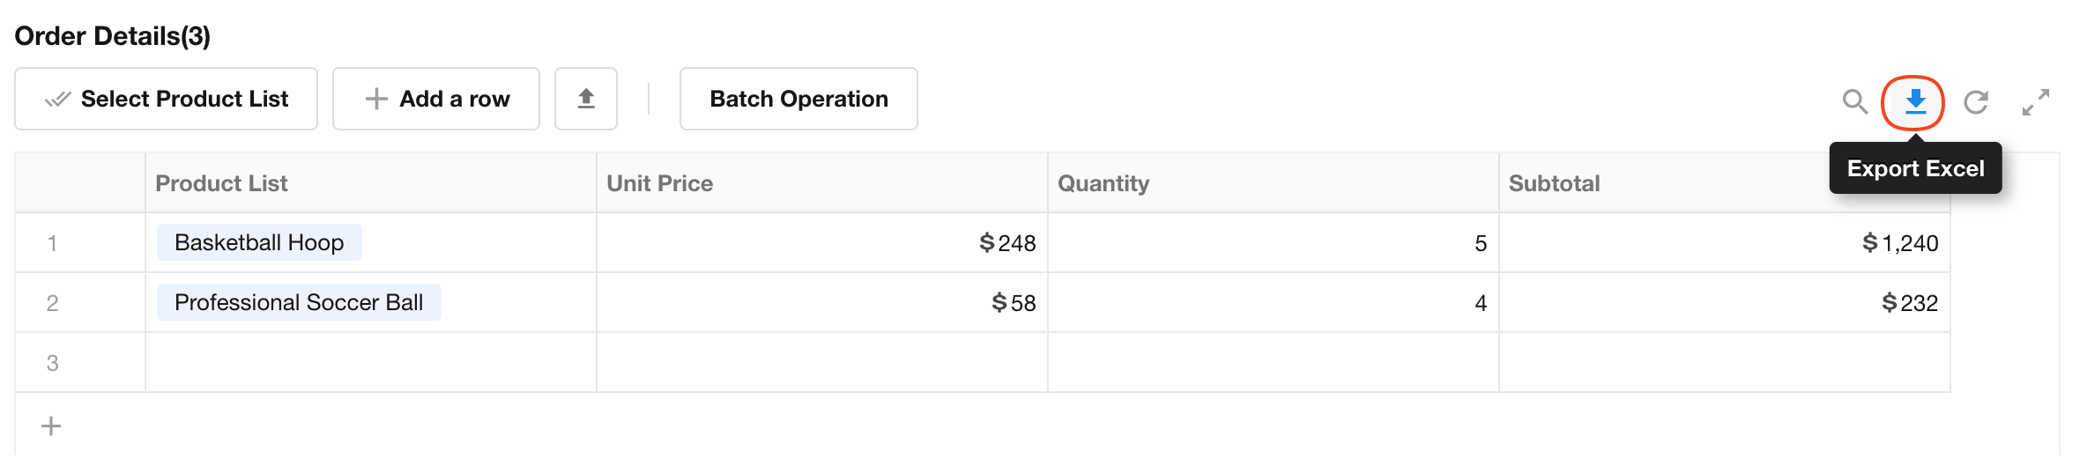
Task: Select row number 2
Action: pos(53,303)
